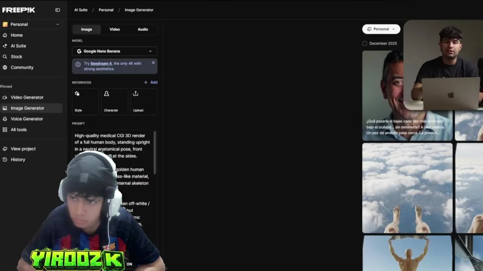Select the Style reference option
The height and width of the screenshot is (271, 483).
[x=85, y=102]
